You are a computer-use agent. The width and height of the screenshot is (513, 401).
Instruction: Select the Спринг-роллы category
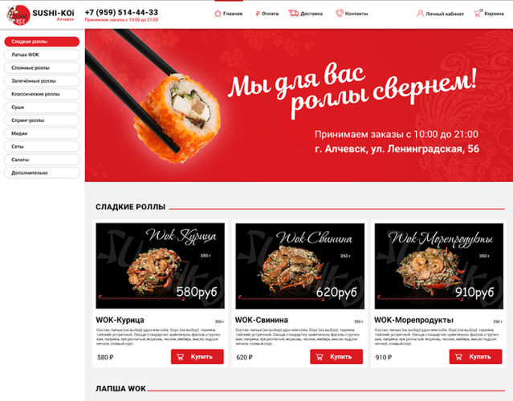coord(42,120)
